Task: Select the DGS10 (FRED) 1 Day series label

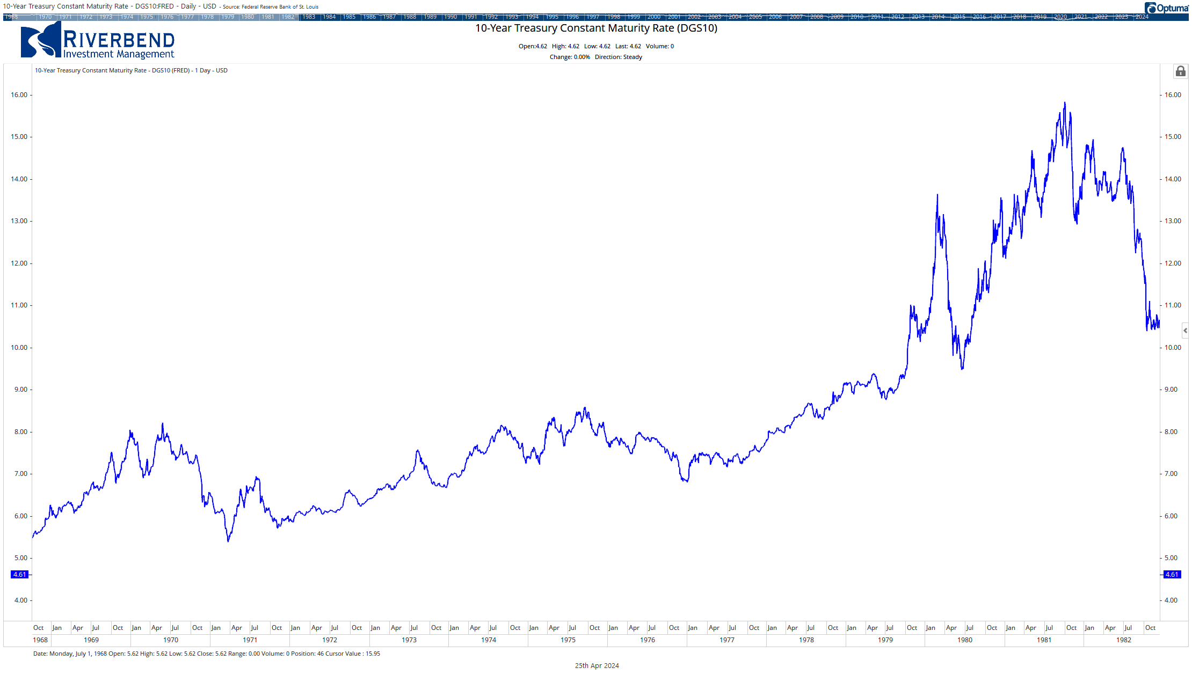Action: tap(131, 70)
